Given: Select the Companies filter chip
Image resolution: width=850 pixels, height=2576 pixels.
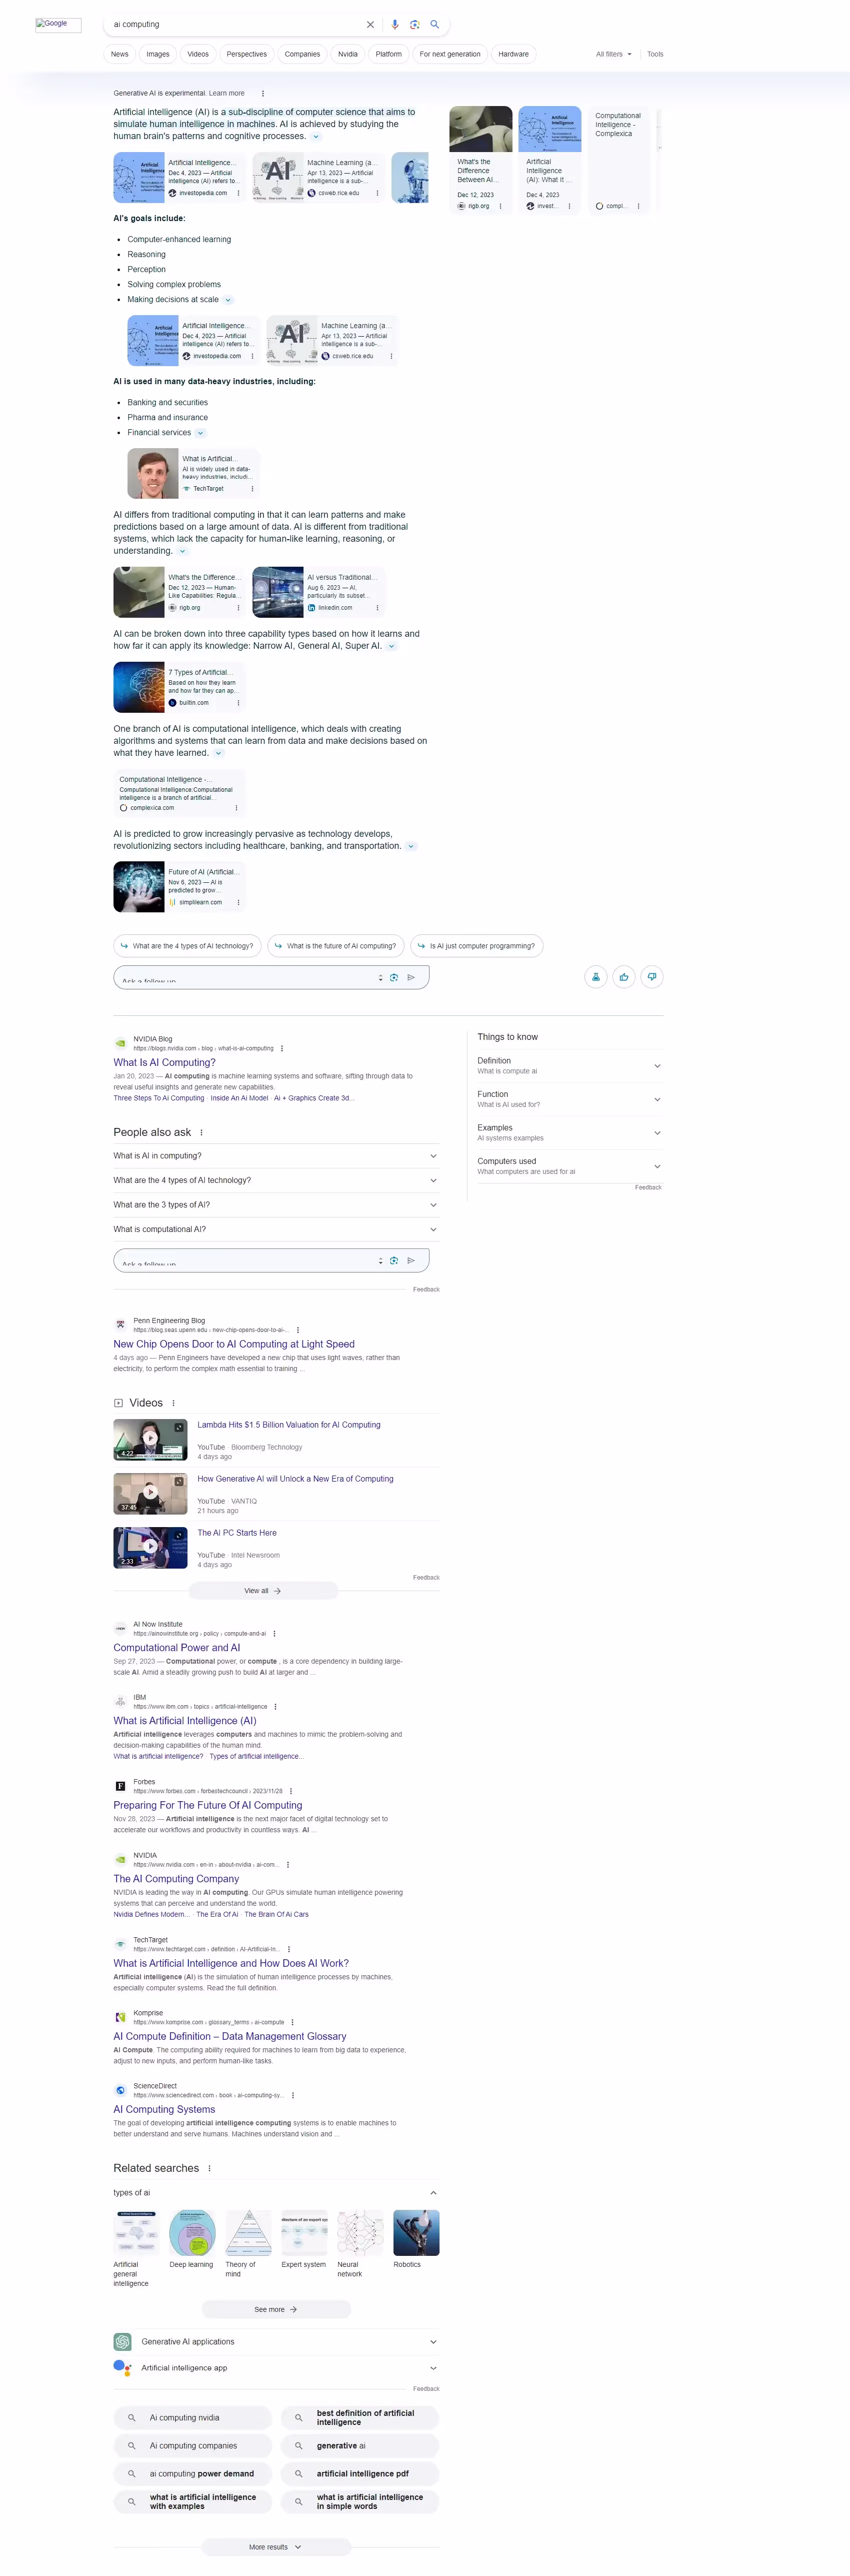Looking at the screenshot, I should (x=302, y=54).
